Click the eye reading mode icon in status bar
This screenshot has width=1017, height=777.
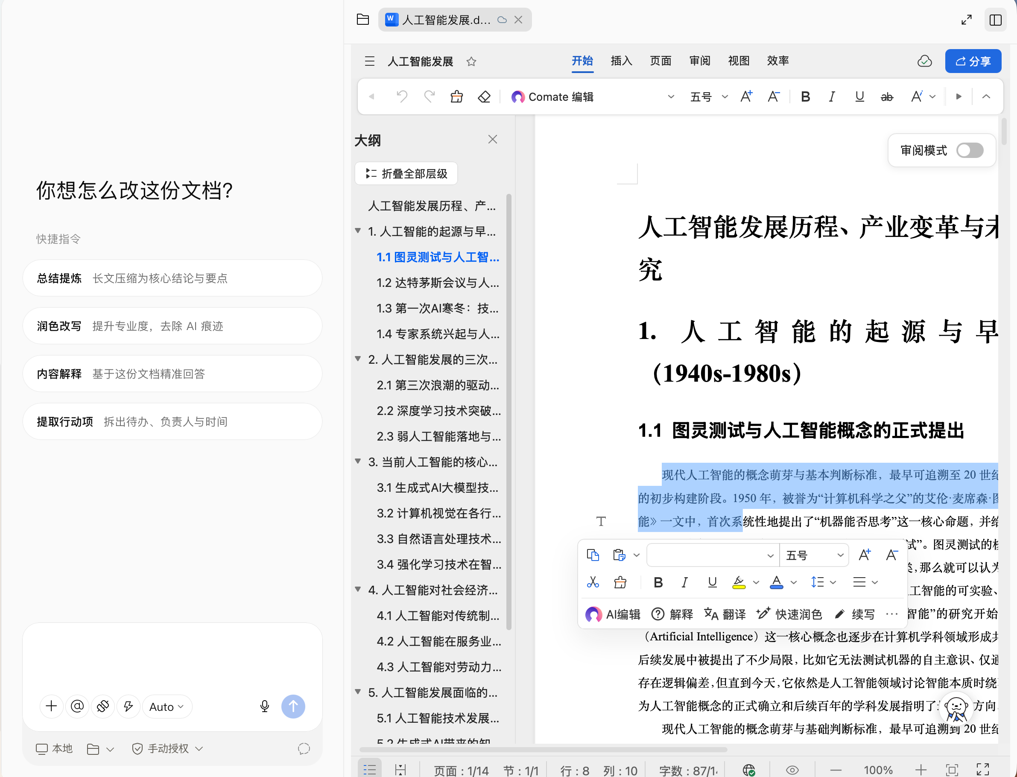coord(792,770)
